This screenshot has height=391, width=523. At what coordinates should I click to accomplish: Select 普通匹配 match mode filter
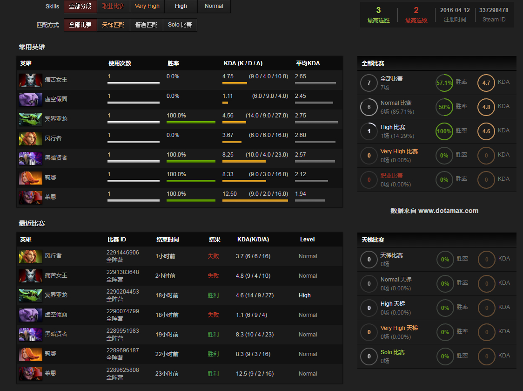[147, 25]
